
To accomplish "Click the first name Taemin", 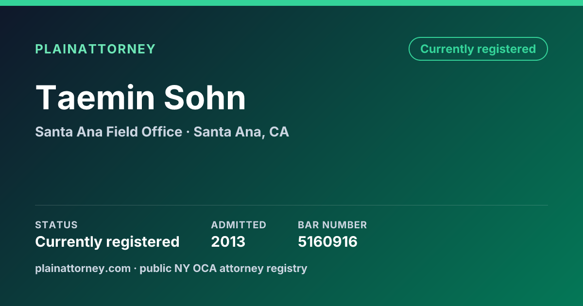I will coord(94,98).
